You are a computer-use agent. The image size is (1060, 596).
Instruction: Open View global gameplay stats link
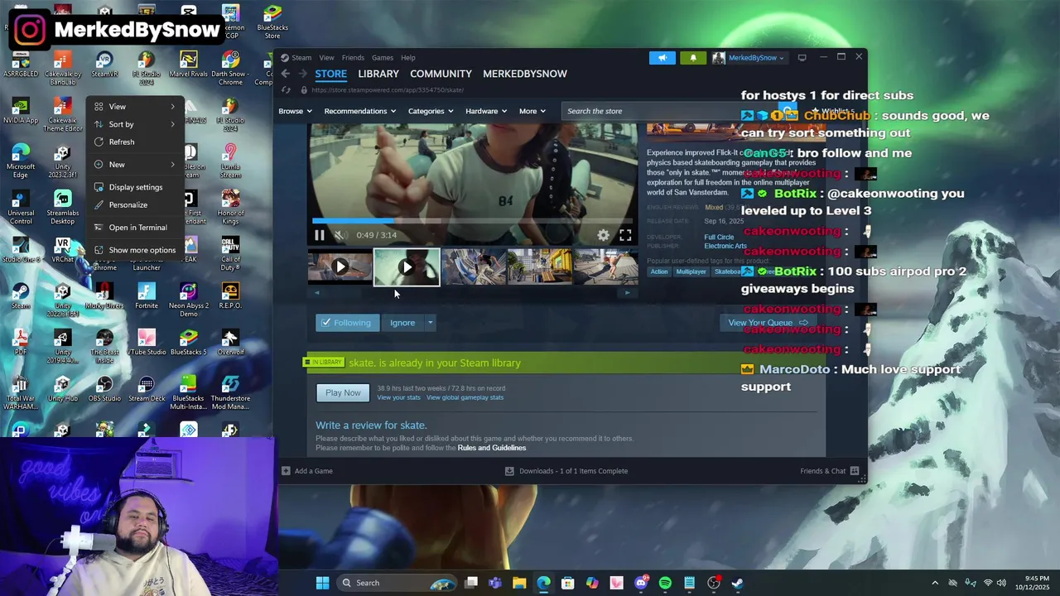tap(465, 397)
